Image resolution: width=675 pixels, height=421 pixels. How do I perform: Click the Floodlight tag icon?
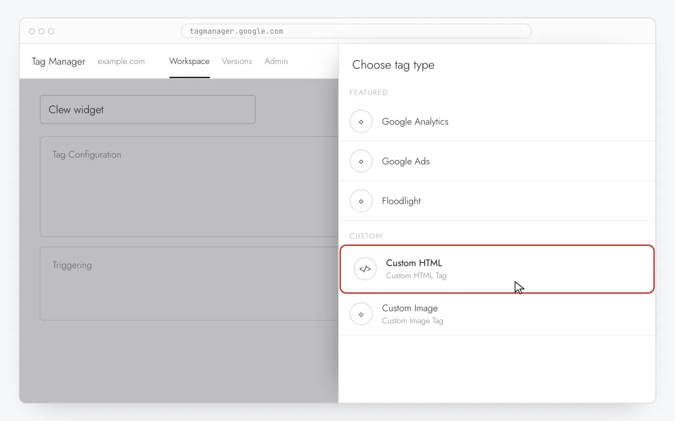point(361,201)
